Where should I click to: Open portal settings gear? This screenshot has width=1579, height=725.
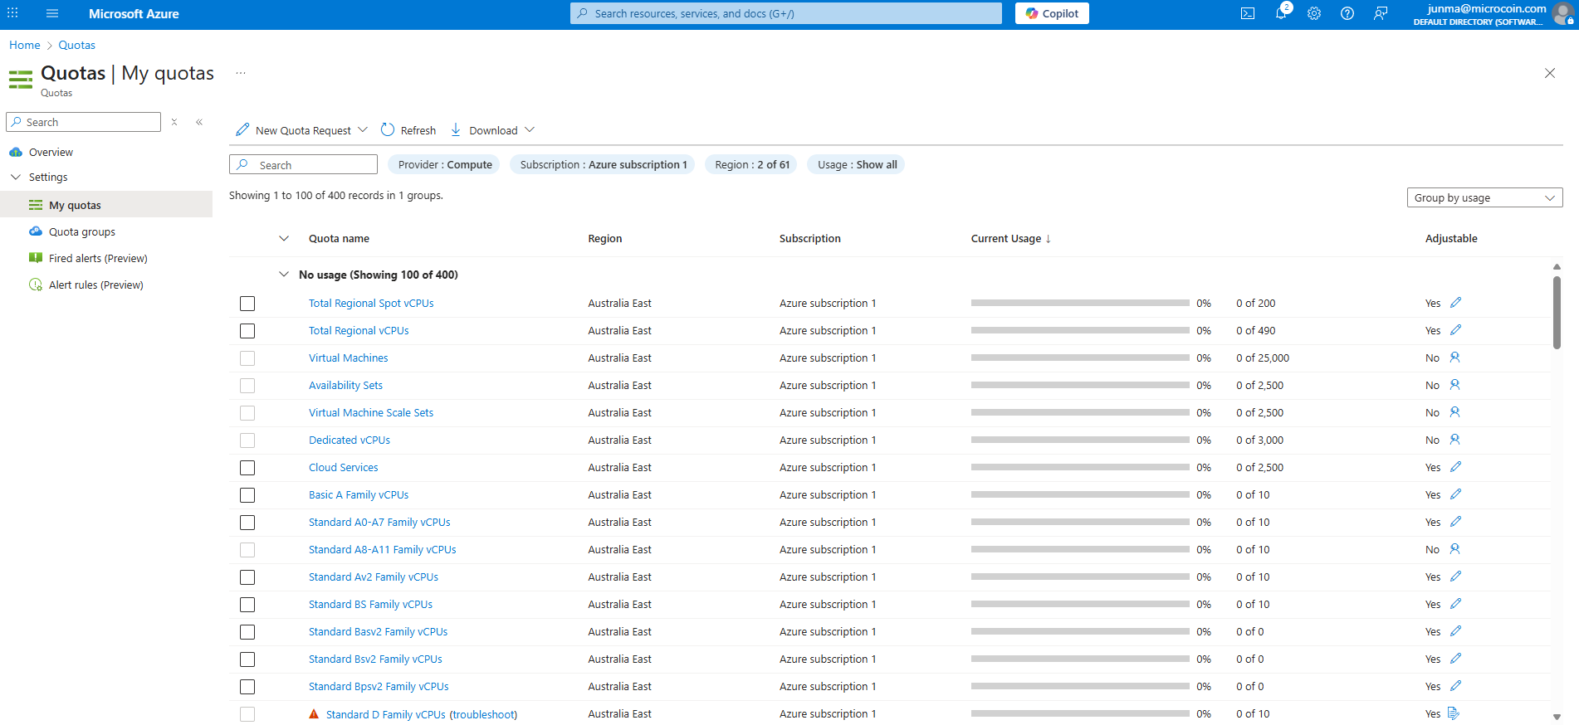pyautogui.click(x=1314, y=13)
